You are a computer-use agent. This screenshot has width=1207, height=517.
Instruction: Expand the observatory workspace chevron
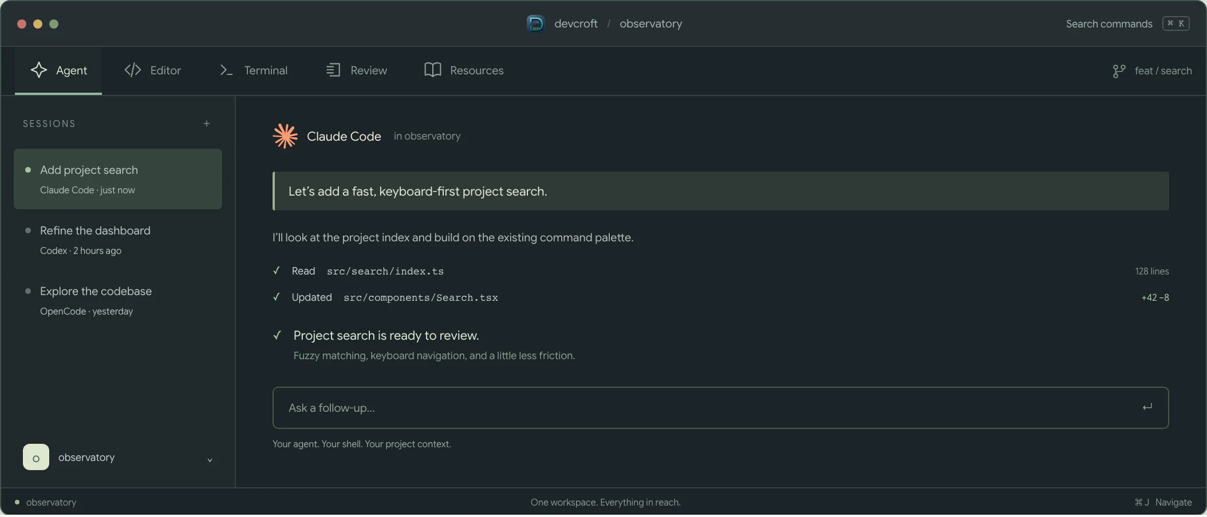[210, 460]
